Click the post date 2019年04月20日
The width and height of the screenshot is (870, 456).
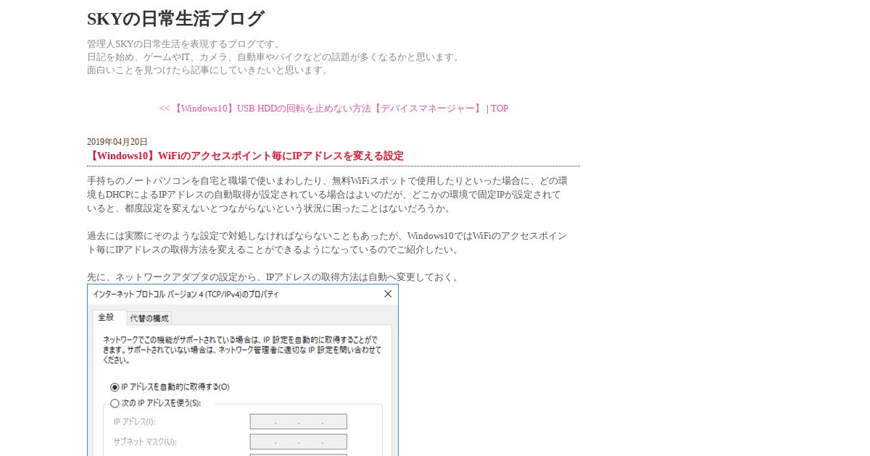coord(117,142)
